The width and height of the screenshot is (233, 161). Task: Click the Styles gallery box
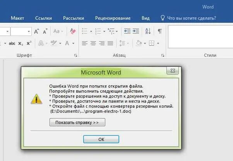pos(200,37)
